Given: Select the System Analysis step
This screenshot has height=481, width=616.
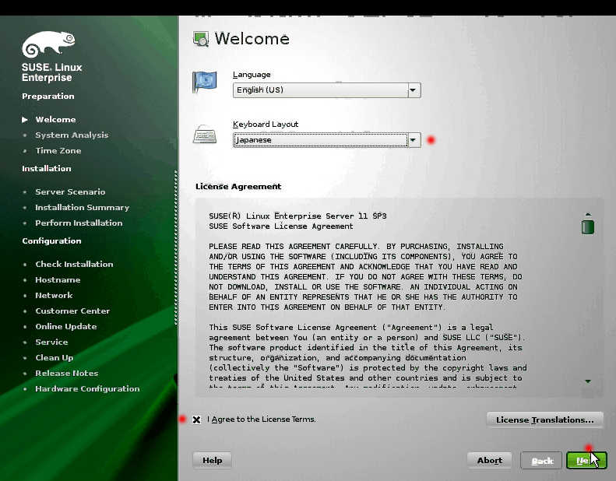Looking at the screenshot, I should tap(72, 135).
